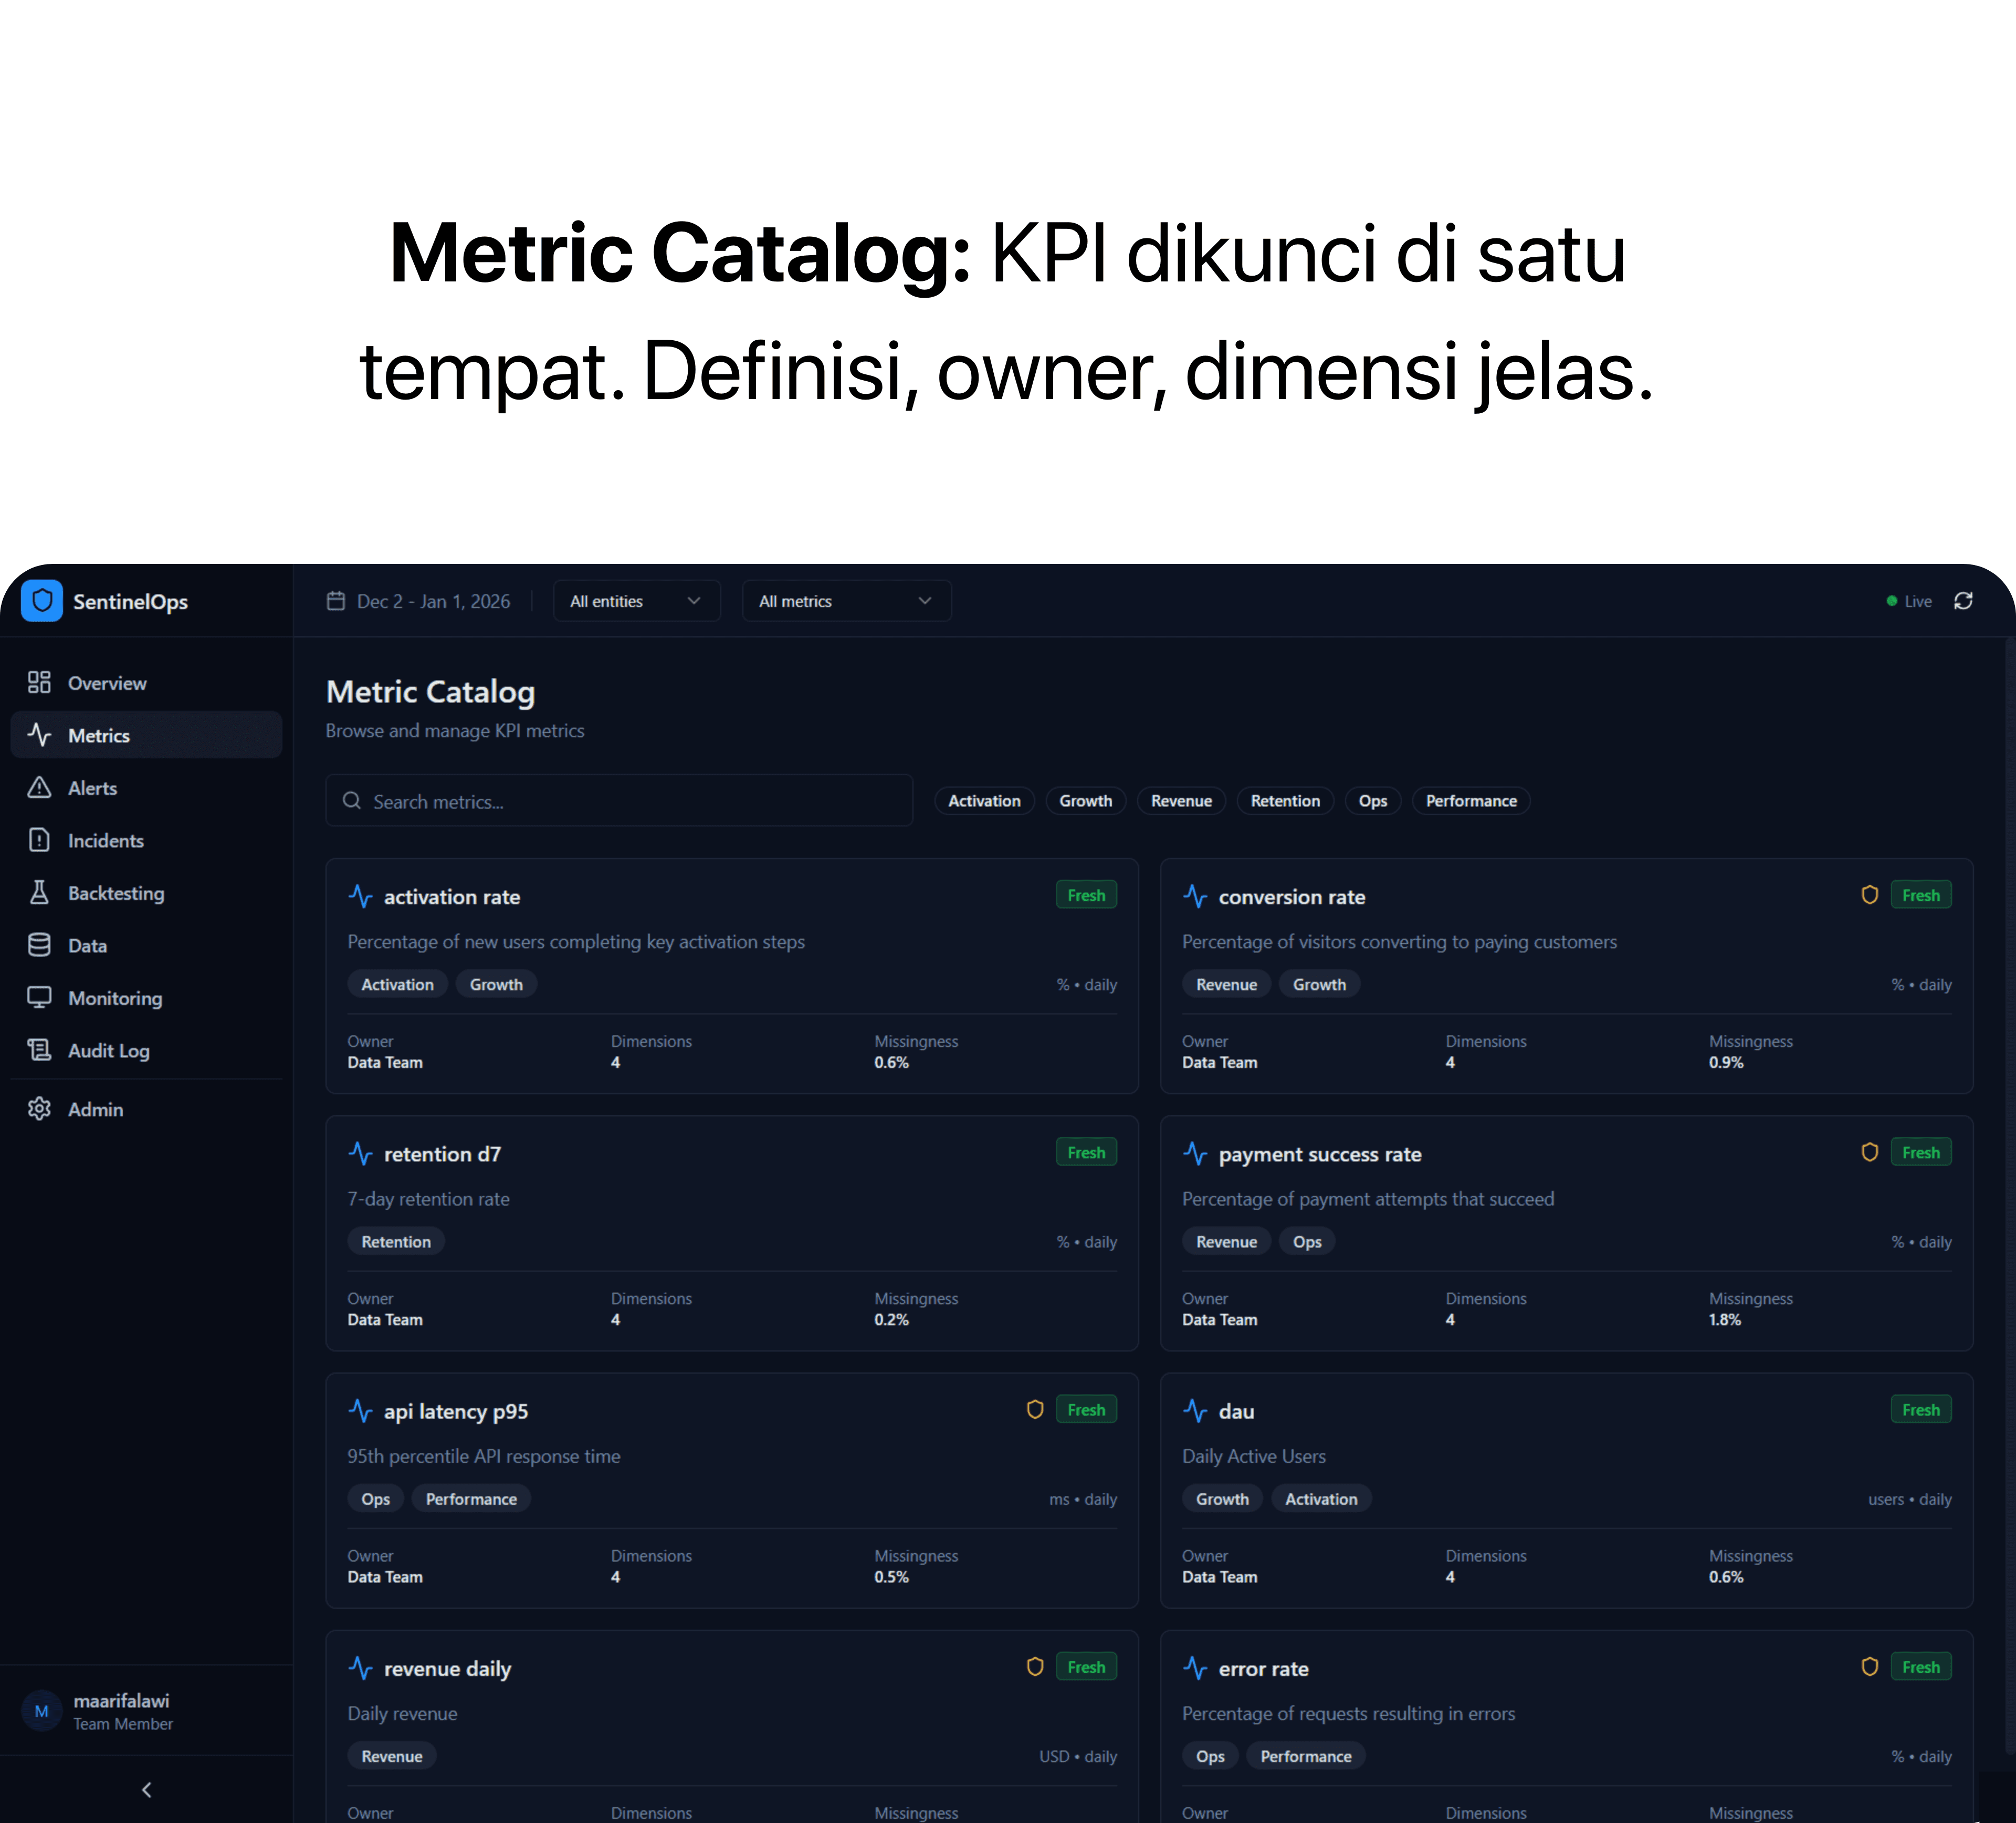This screenshot has width=2016, height=1823.
Task: Click shield icon on conversion rate card
Action: point(1869,895)
